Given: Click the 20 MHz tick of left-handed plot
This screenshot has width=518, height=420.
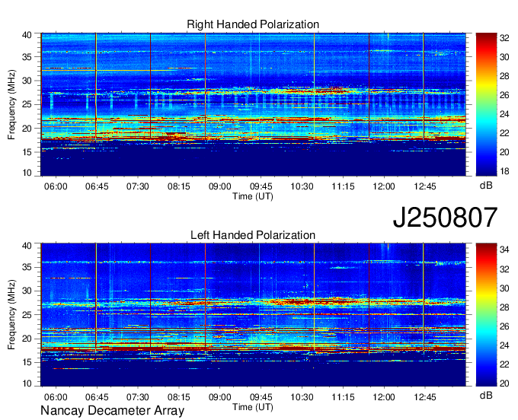Looking at the screenshot, I should [27, 339].
